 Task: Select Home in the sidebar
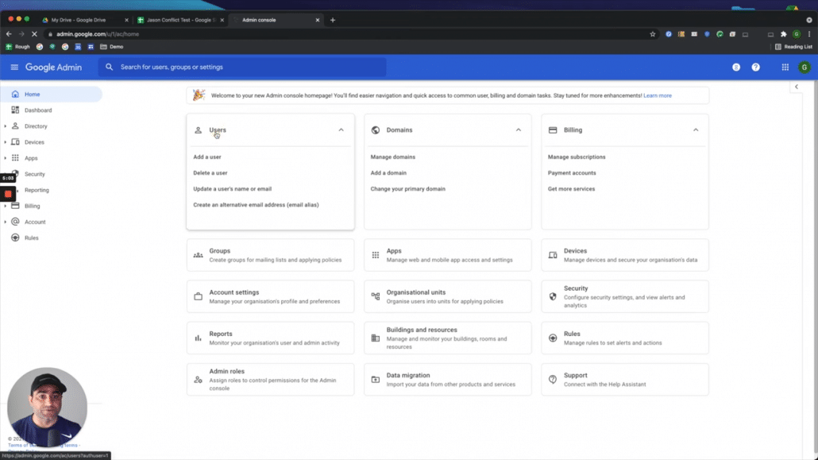tap(51, 95)
